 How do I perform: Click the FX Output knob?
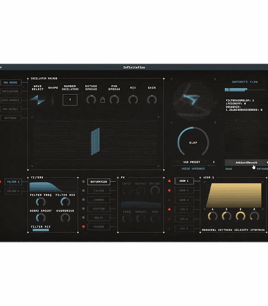point(141,190)
